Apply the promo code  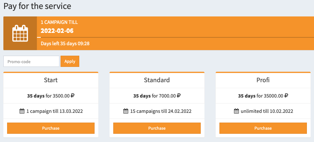[70, 62]
